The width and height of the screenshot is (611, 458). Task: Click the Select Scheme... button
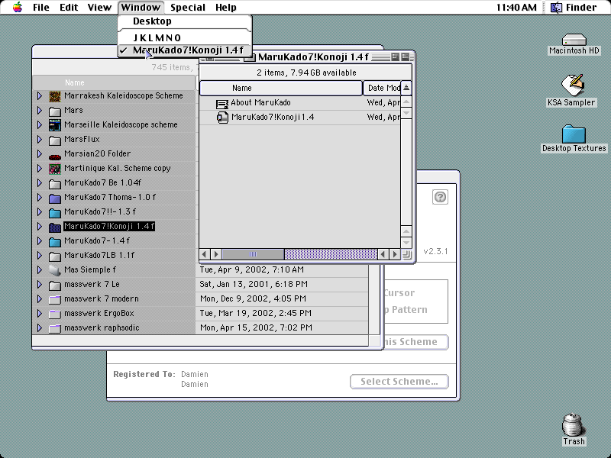tap(399, 382)
